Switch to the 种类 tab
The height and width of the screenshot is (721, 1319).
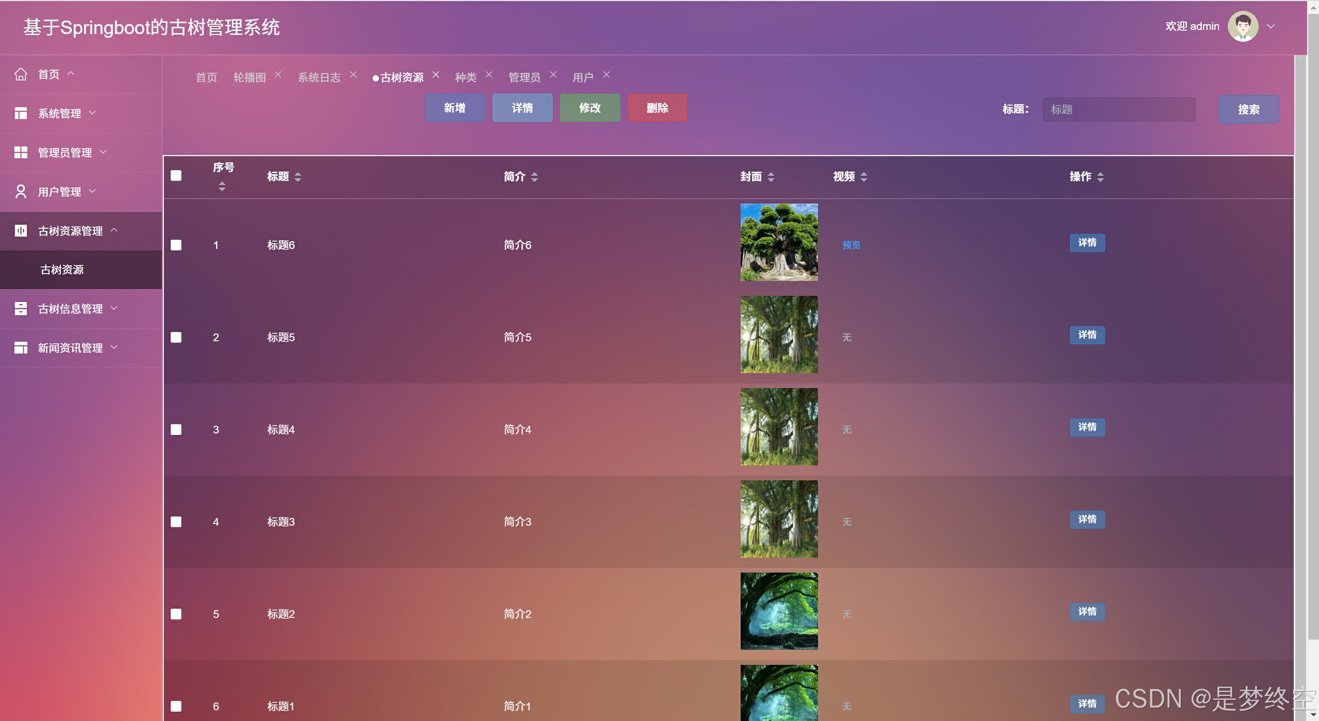point(466,77)
